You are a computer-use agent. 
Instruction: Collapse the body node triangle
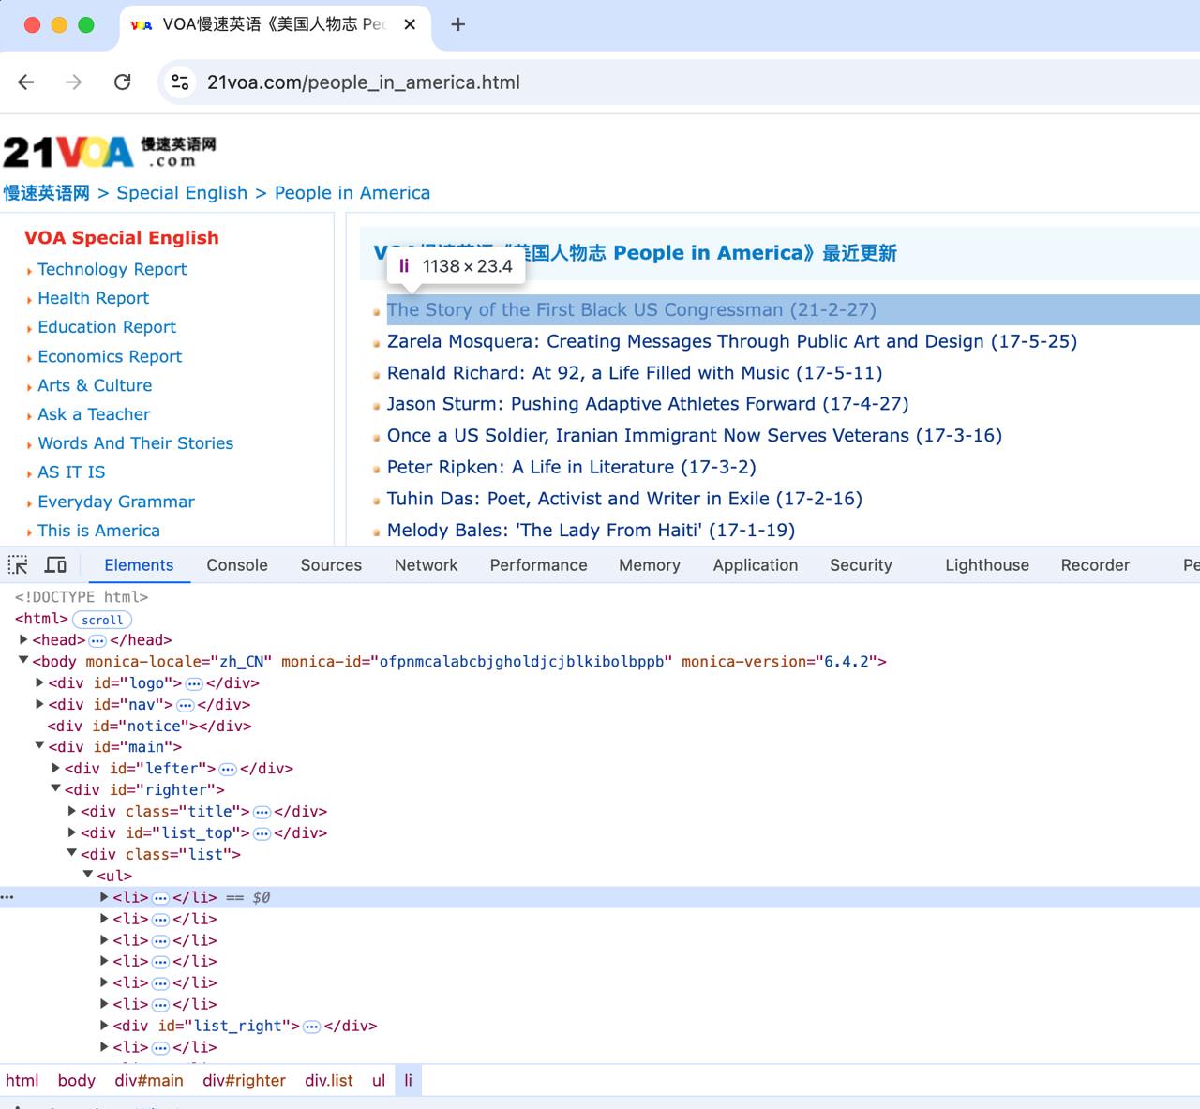[23, 661]
